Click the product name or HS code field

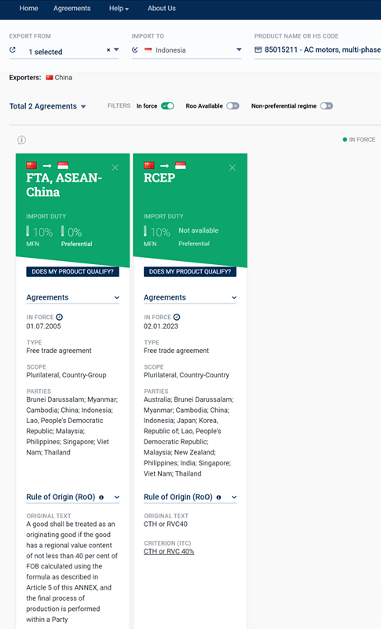tap(317, 50)
